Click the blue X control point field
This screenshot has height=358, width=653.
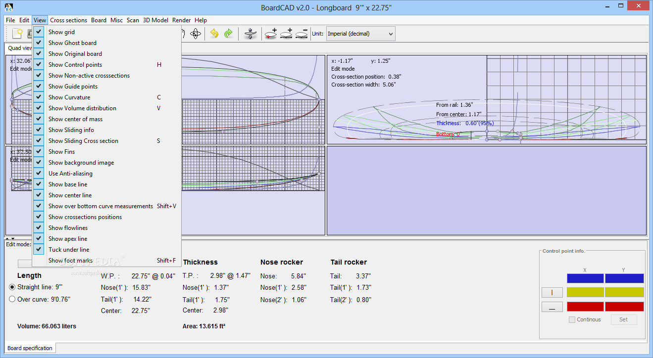pos(585,278)
